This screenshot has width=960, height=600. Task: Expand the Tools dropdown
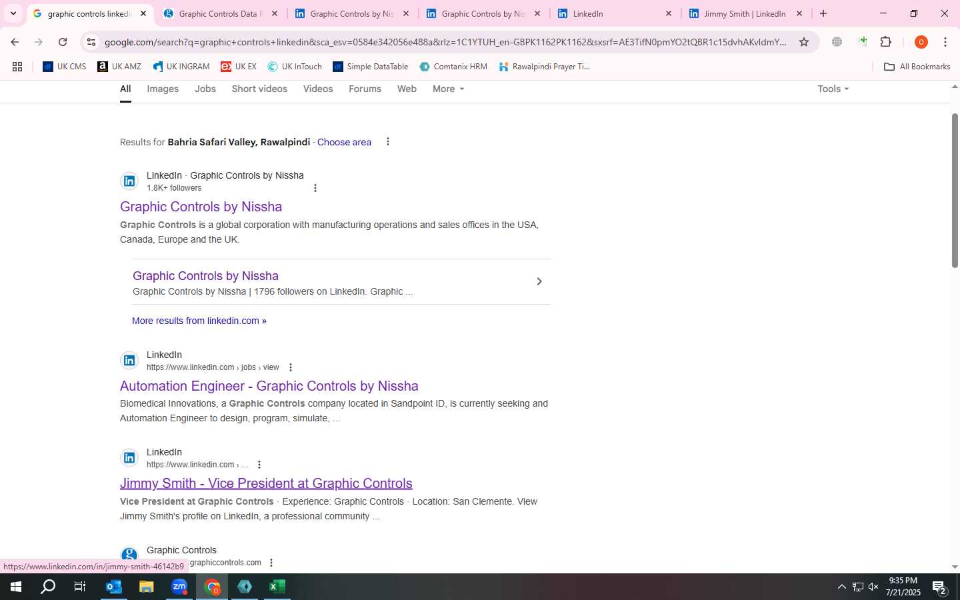point(833,89)
